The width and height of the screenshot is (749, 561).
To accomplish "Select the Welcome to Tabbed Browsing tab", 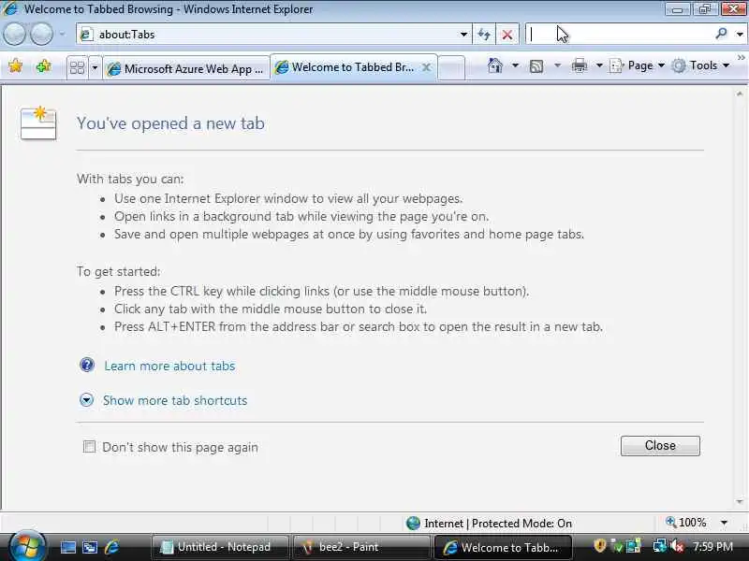I will pos(354,67).
